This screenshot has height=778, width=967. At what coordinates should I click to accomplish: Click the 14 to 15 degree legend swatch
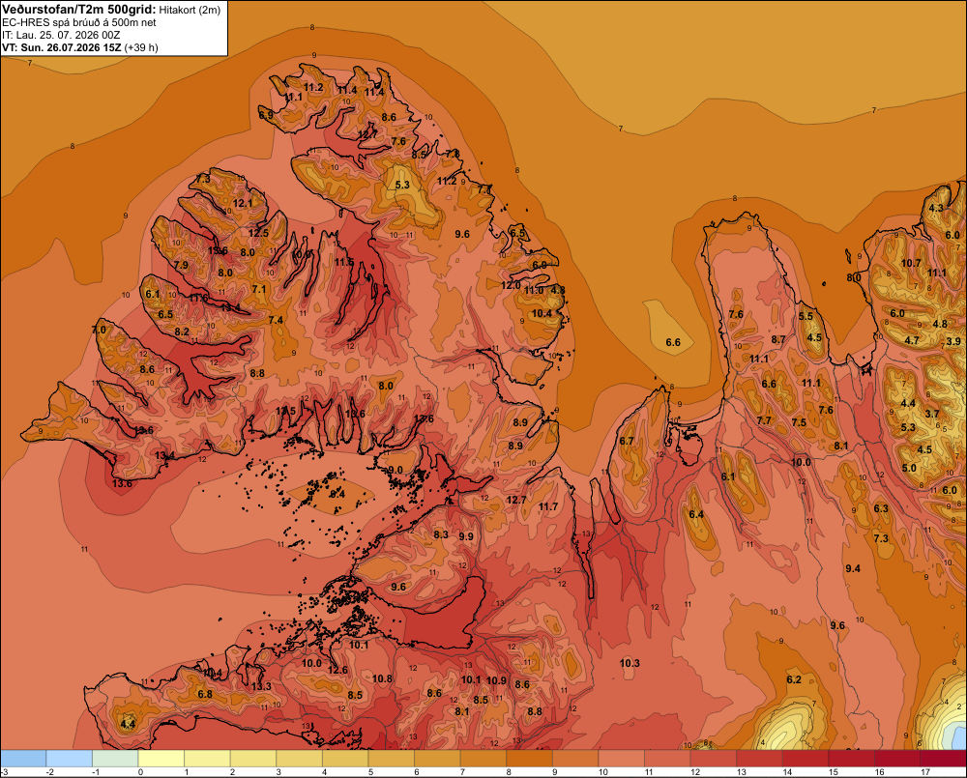point(805,759)
